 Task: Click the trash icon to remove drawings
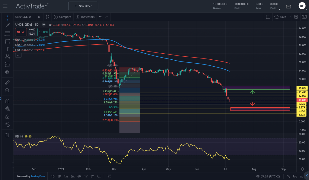(x=7, y=135)
